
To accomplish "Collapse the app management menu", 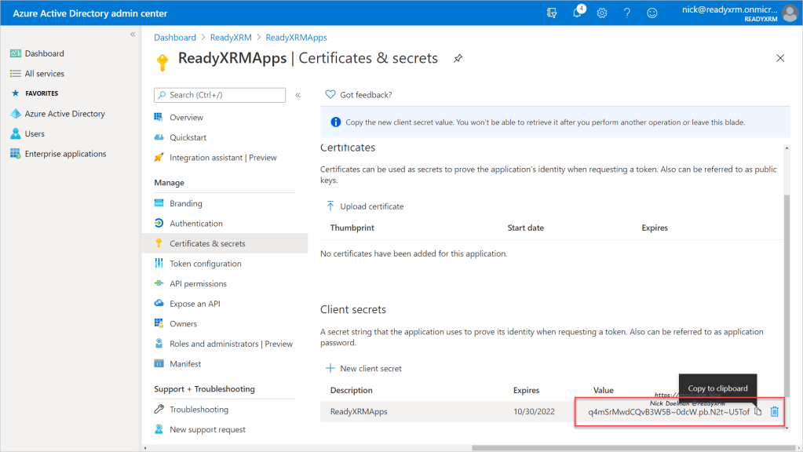I will 297,95.
